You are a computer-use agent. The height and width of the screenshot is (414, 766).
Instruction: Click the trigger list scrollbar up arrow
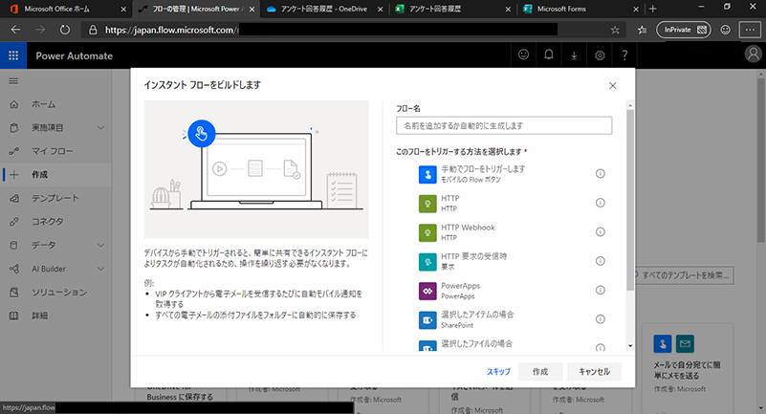(630, 105)
